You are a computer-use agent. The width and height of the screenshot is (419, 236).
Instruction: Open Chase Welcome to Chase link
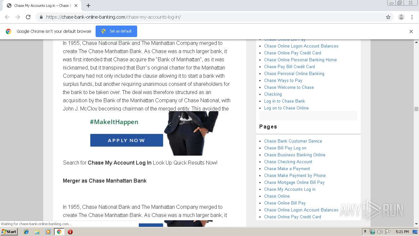pos(289,87)
